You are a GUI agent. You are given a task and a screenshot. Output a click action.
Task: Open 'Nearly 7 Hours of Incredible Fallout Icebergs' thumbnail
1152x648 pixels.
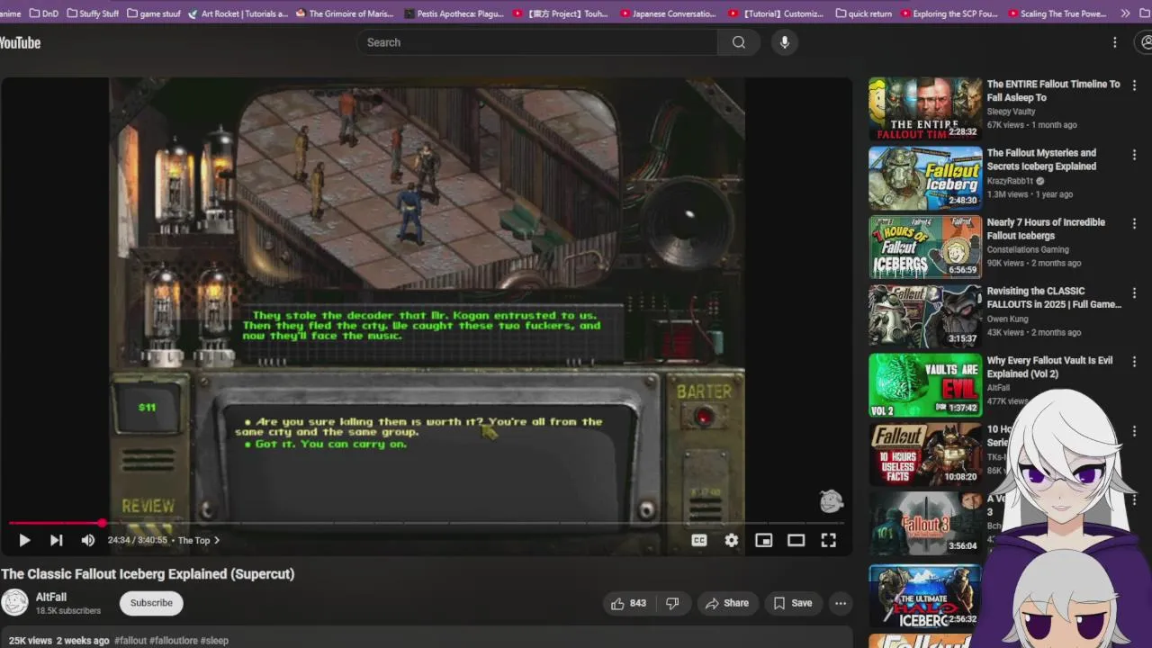[x=924, y=247]
